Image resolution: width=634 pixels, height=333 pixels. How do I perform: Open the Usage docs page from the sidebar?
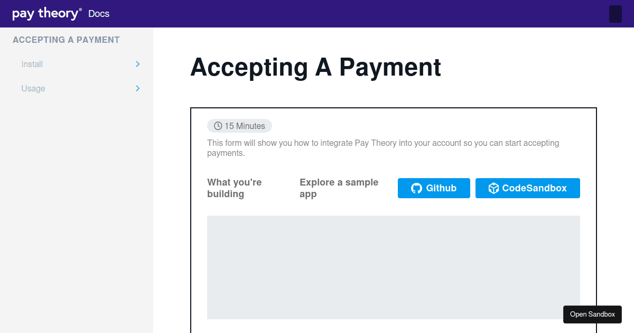pos(33,88)
